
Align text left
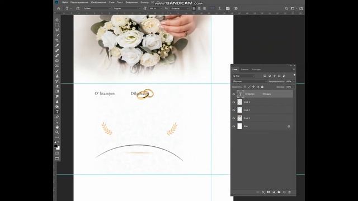point(194,8)
